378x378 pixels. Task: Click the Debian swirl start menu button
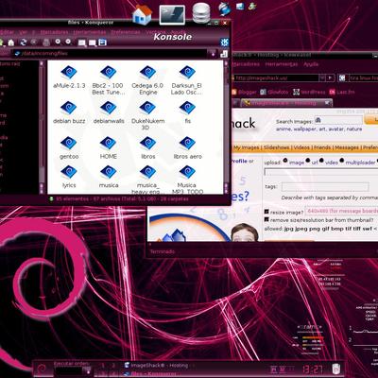(x=42, y=369)
